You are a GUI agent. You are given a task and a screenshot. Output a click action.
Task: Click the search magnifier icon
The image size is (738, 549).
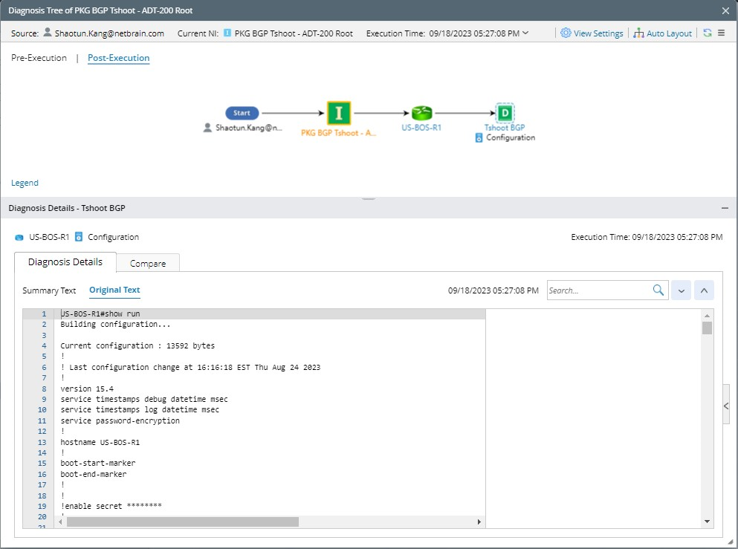(x=658, y=290)
